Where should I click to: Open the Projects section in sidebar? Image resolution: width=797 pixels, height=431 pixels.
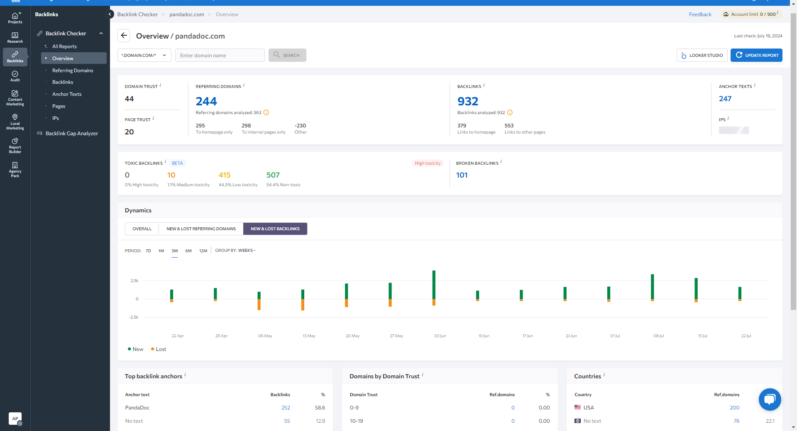coord(15,18)
